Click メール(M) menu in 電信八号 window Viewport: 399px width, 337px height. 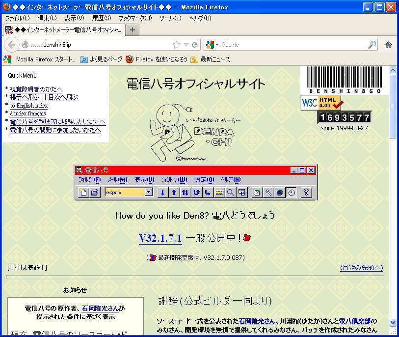[x=118, y=180]
